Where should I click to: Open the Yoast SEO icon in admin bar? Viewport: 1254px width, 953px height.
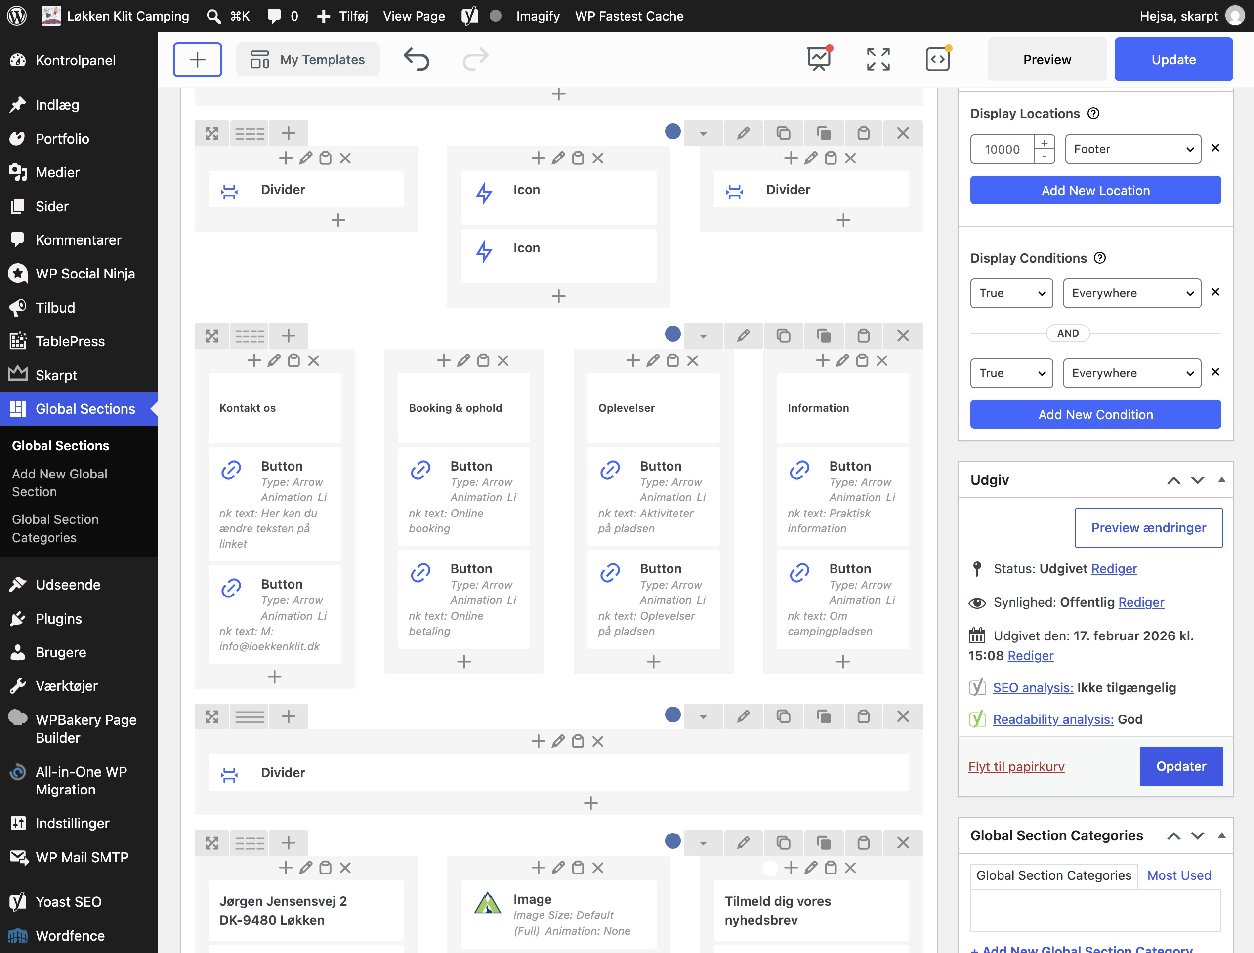click(x=469, y=16)
